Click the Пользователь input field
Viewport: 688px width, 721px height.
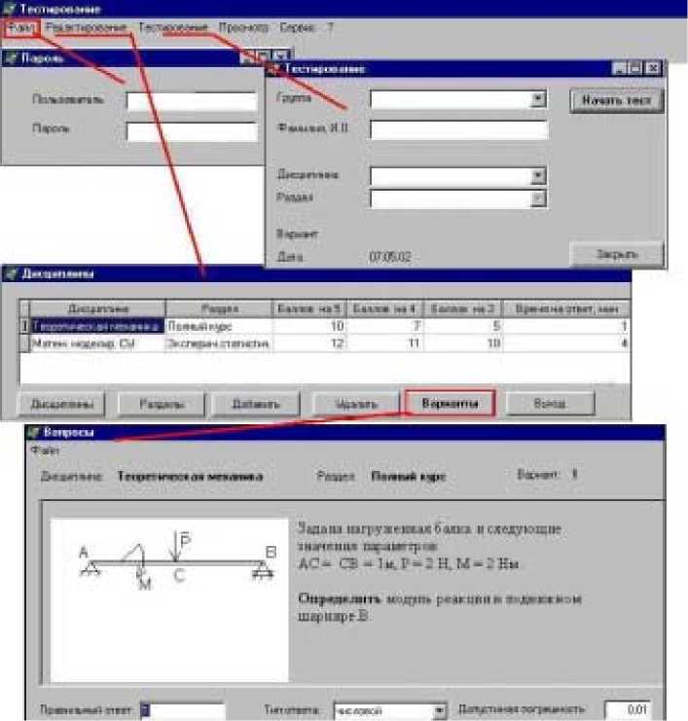192,100
